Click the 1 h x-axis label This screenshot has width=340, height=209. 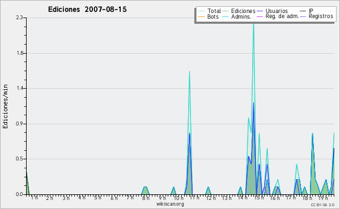34,197
